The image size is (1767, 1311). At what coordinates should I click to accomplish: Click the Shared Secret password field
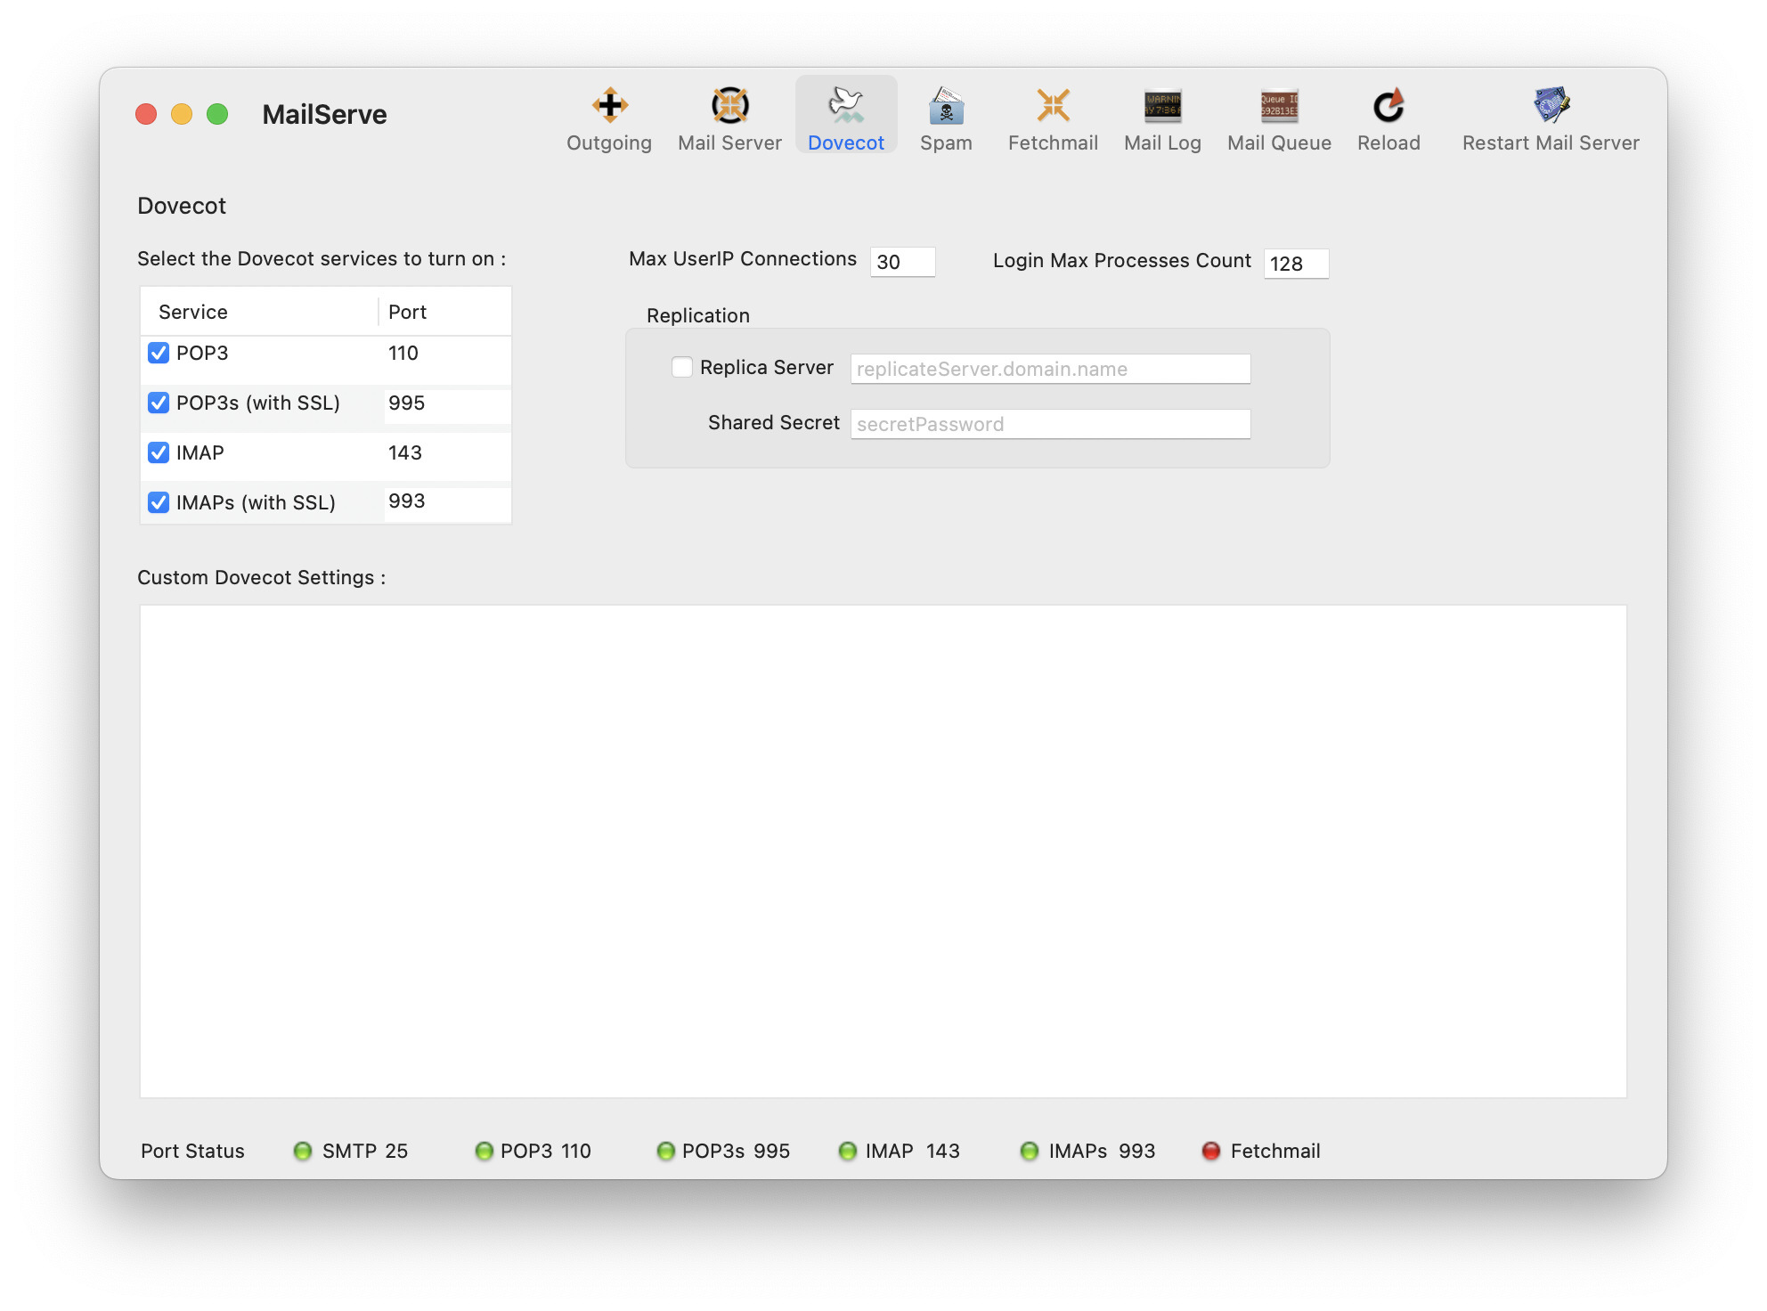(1049, 425)
